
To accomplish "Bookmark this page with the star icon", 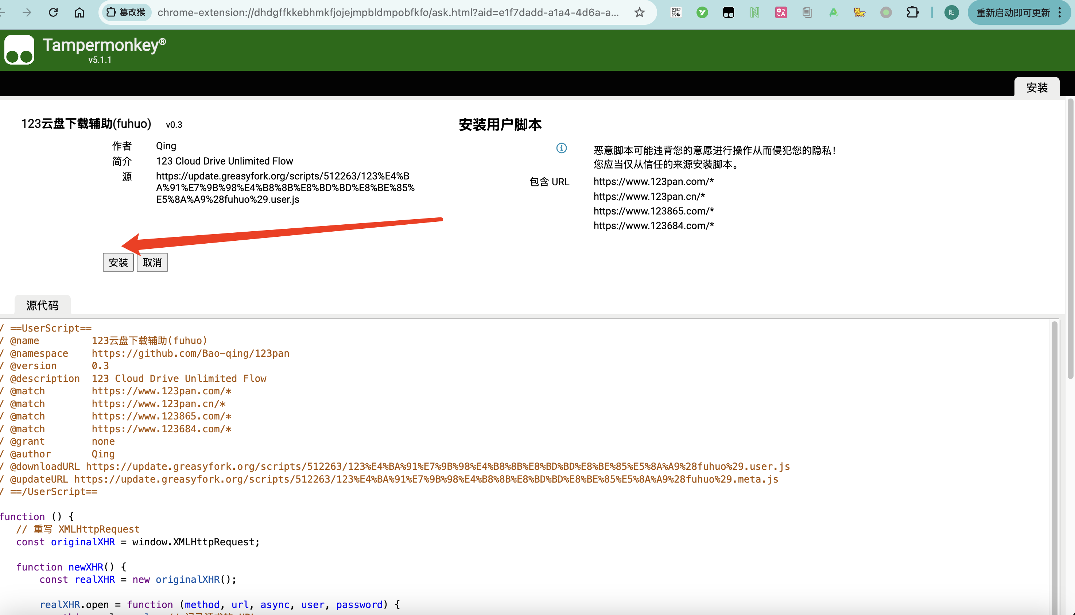I will click(640, 13).
